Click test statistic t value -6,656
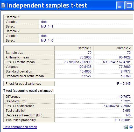The image size is (134, 132). tap(126, 111)
